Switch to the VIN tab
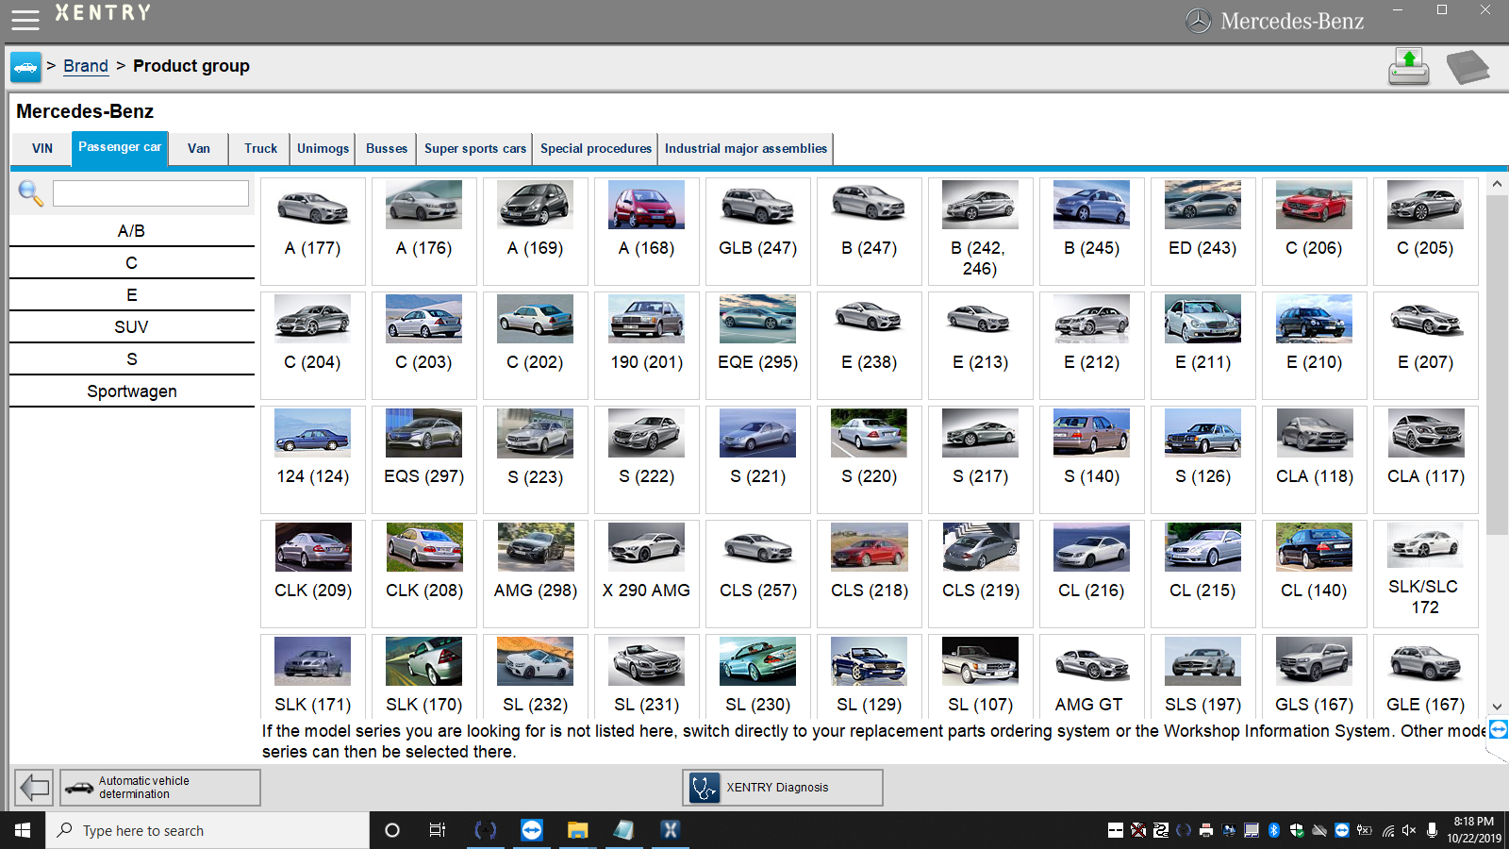The height and width of the screenshot is (849, 1509). (x=42, y=148)
